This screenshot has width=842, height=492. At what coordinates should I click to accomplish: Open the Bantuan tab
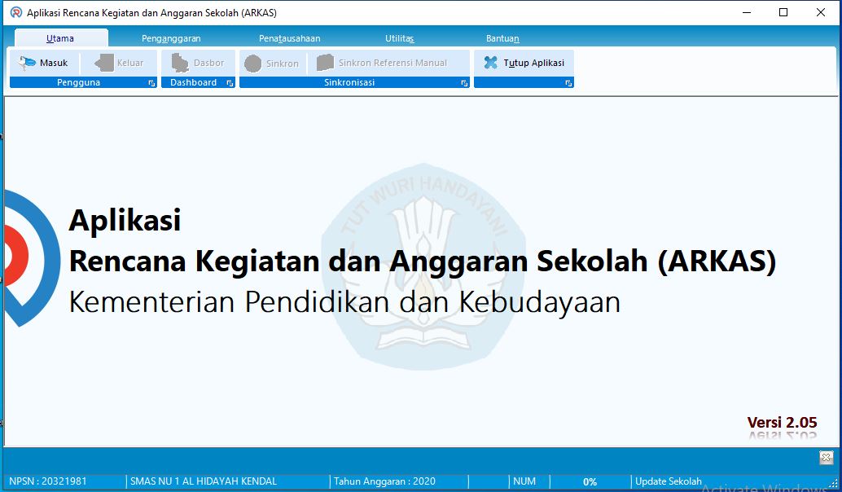(x=502, y=38)
